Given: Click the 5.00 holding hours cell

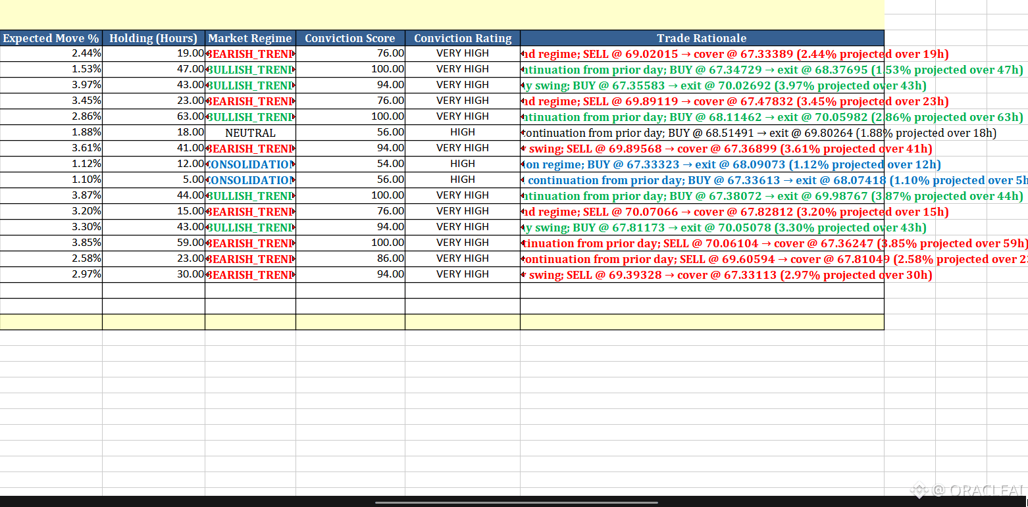Looking at the screenshot, I should (x=153, y=180).
